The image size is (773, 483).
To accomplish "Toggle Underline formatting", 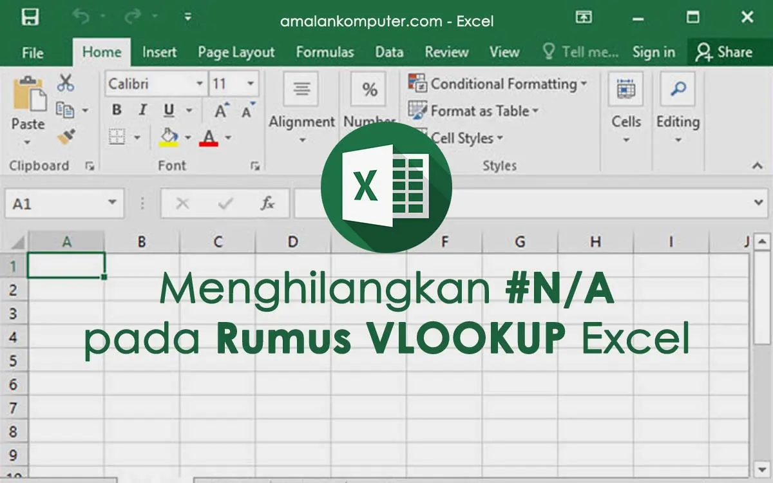I will click(169, 110).
